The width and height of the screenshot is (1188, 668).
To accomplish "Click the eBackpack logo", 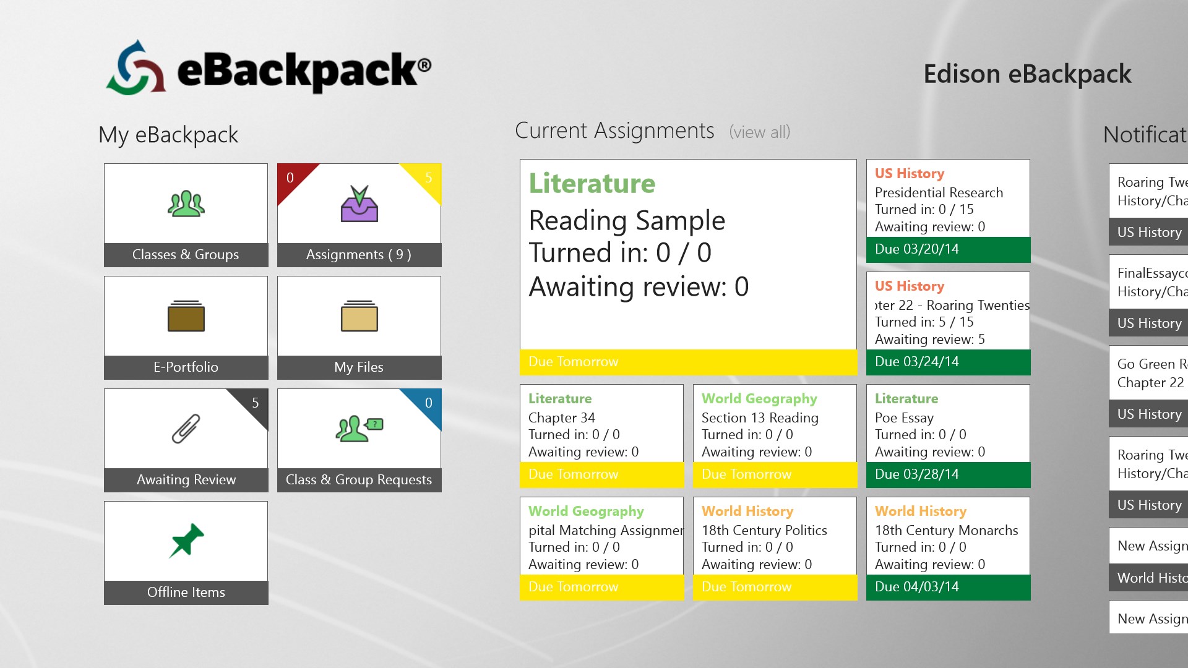I will point(268,68).
